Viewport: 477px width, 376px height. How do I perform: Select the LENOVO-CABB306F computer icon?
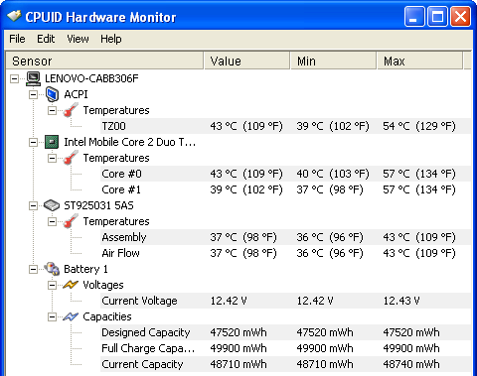point(34,78)
